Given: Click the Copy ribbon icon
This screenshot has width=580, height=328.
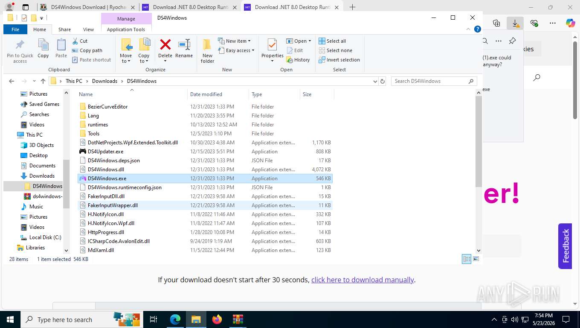Looking at the screenshot, I should click(43, 49).
